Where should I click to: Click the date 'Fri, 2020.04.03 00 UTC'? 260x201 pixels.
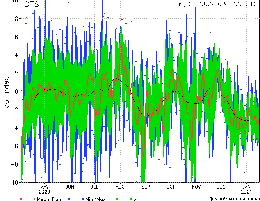coord(216,4)
